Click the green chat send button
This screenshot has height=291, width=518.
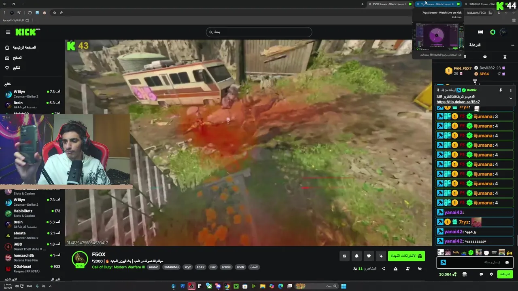coord(505,274)
